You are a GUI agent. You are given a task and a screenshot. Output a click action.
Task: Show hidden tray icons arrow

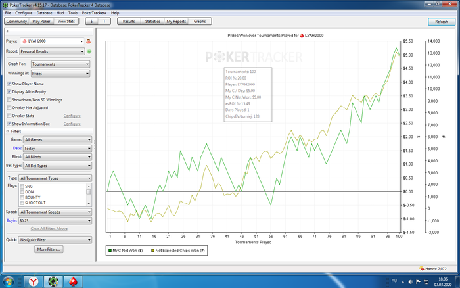pyautogui.click(x=403, y=282)
